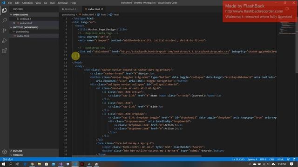Change language mode via HTML status item
The image size is (298, 167).
coord(280,160)
